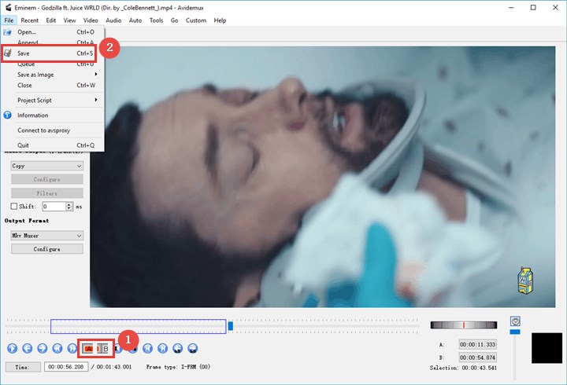The width and height of the screenshot is (567, 385).
Task: Click the Avidemux title bar app icon
Action: pyautogui.click(x=8, y=7)
